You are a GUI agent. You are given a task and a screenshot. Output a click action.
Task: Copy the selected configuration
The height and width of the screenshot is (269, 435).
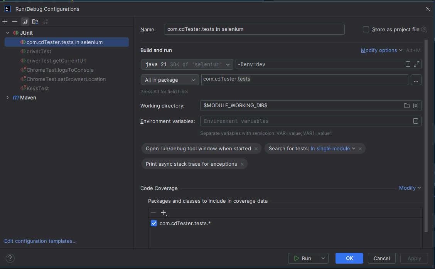point(25,22)
